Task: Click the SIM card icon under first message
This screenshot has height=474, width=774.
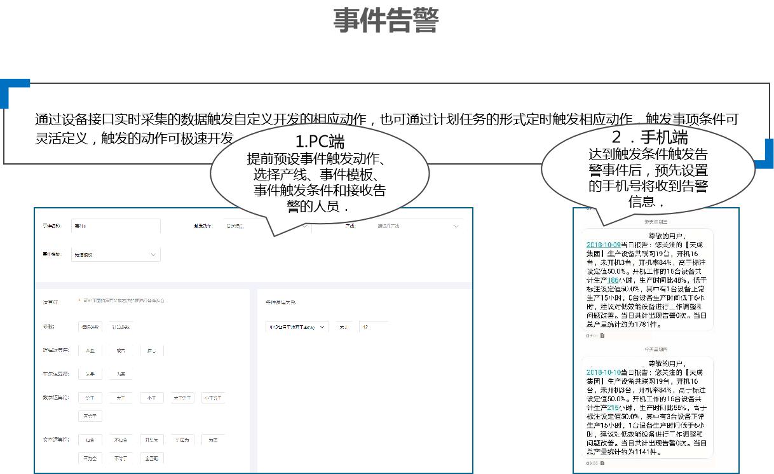Action: tap(602, 335)
